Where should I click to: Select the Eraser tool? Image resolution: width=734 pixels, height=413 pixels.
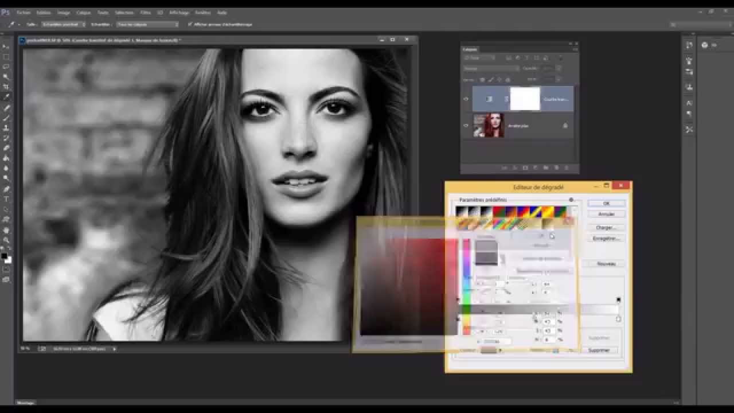6,148
